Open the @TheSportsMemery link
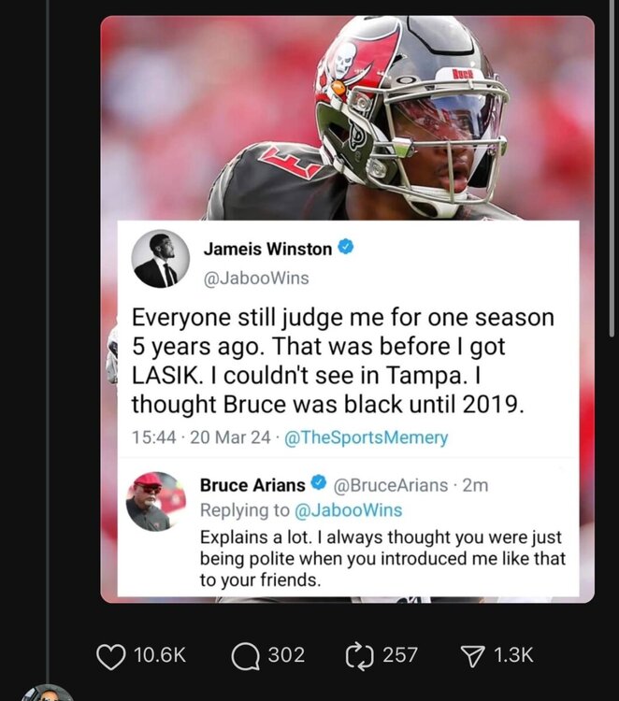Image resolution: width=619 pixels, height=701 pixels. pyautogui.click(x=366, y=437)
